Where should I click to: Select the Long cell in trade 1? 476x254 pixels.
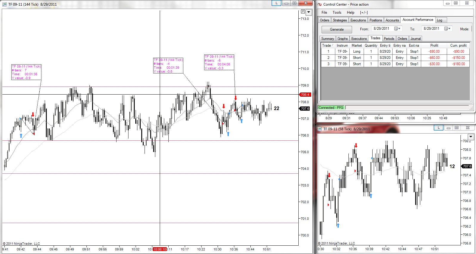tap(356, 51)
